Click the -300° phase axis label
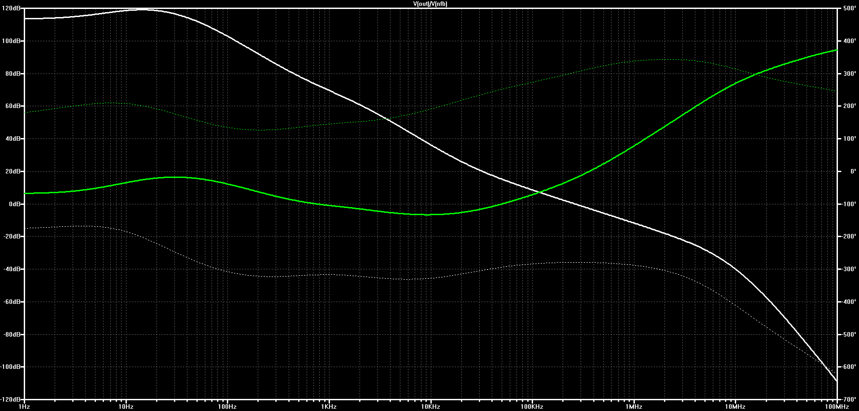Image resolution: width=859 pixels, height=411 pixels. point(849,269)
